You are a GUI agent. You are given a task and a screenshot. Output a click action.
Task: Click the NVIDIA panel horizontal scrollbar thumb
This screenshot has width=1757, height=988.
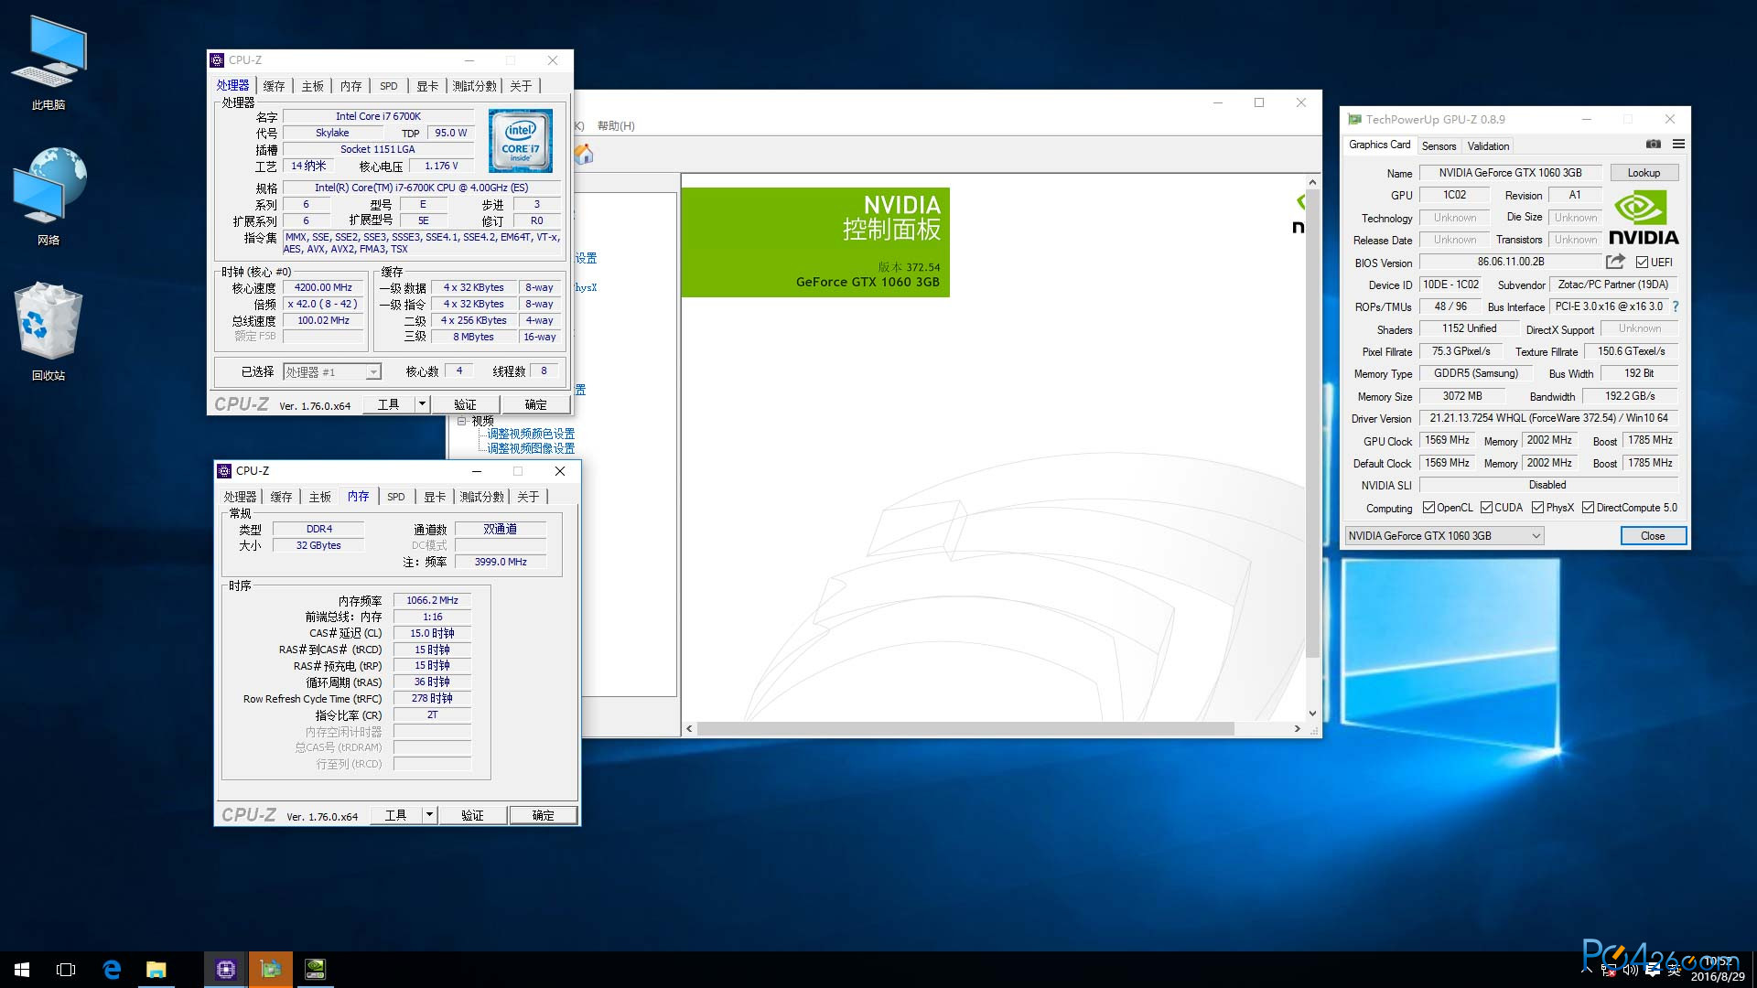point(965,729)
